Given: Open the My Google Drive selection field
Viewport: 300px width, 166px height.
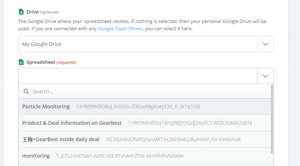Looking at the screenshot, I should pos(138,44).
